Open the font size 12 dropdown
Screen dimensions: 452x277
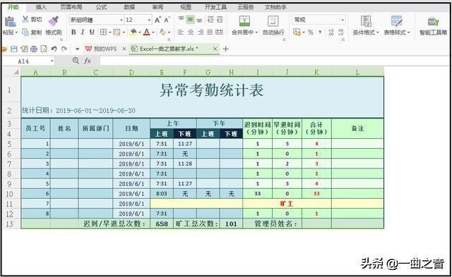tap(149, 20)
